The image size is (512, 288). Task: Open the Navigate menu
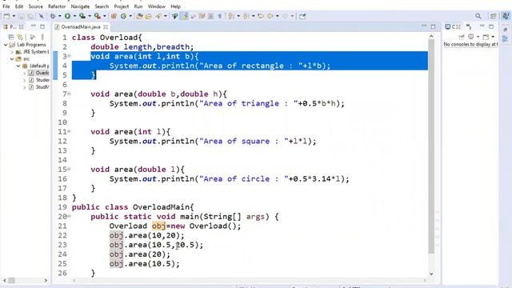pyautogui.click(x=80, y=6)
